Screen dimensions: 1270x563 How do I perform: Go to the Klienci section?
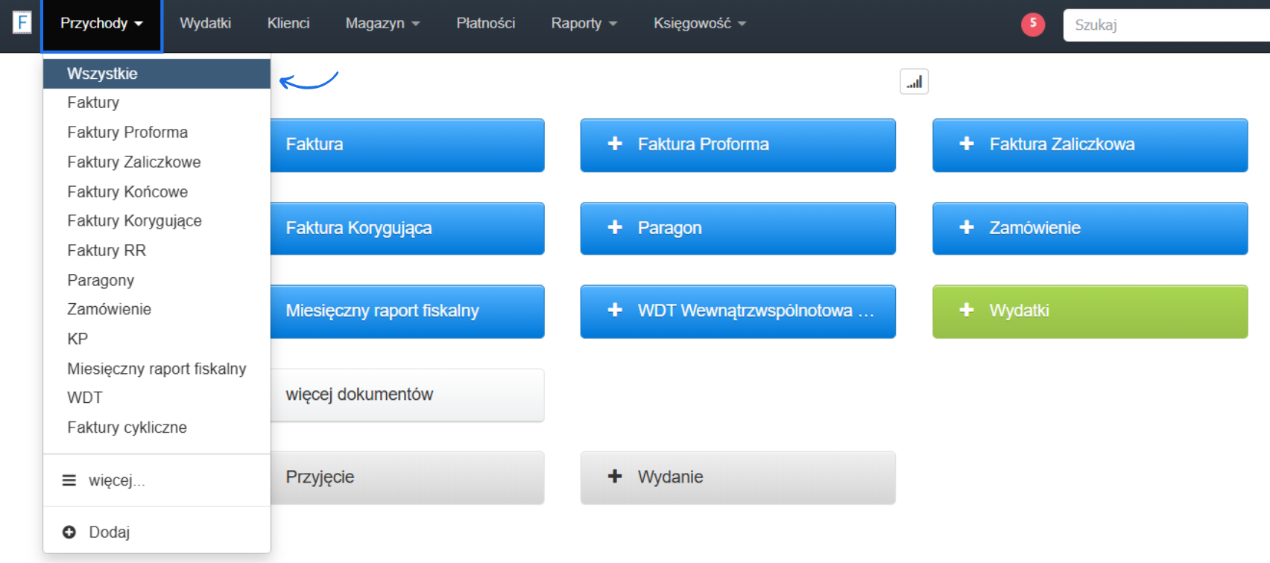coord(288,24)
